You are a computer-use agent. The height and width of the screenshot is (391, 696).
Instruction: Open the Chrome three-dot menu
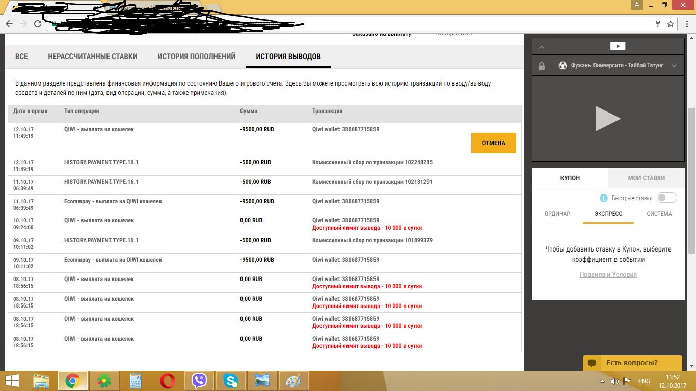point(685,24)
